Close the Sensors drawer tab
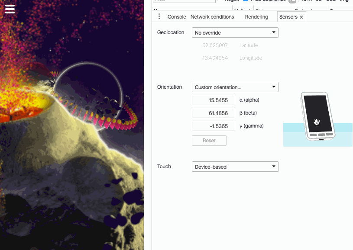Viewport: 353px width, 250px height. pyautogui.click(x=301, y=17)
